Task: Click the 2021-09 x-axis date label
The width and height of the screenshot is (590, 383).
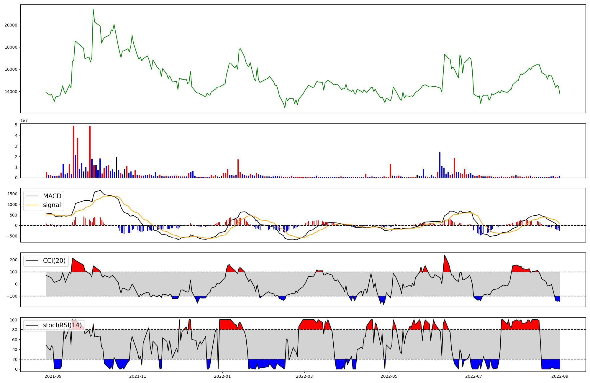Action: point(53,376)
